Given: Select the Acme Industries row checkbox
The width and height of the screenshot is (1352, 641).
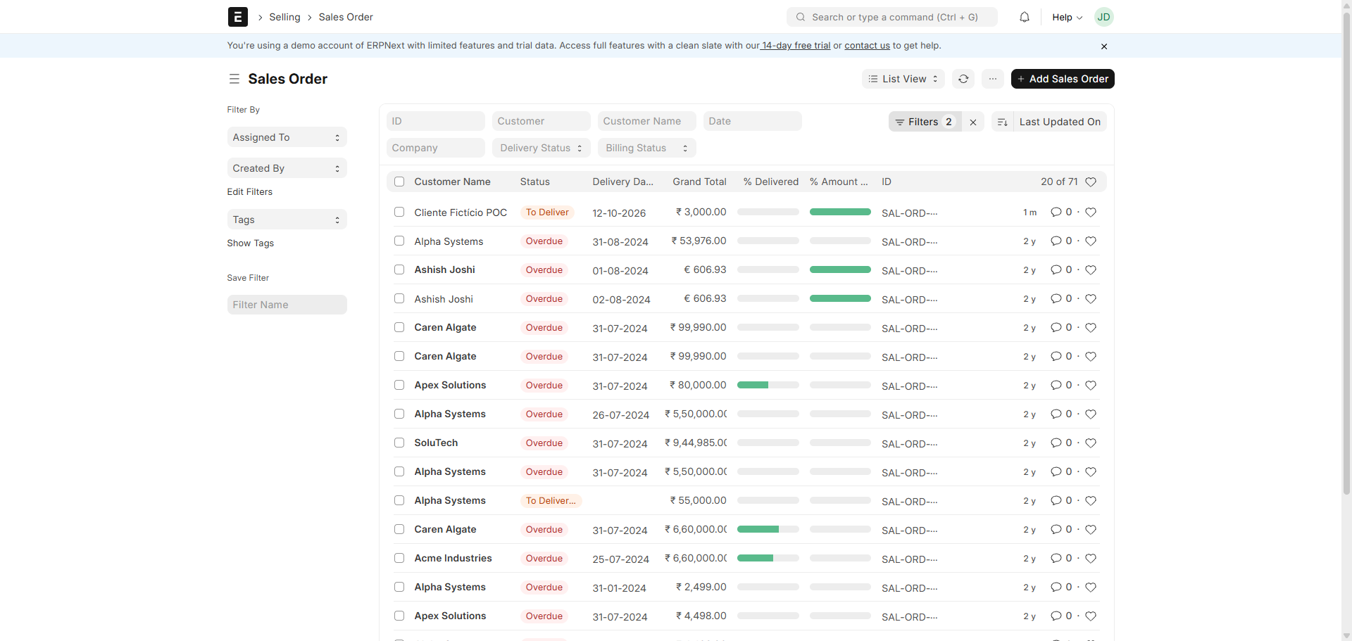Looking at the screenshot, I should click(x=399, y=558).
